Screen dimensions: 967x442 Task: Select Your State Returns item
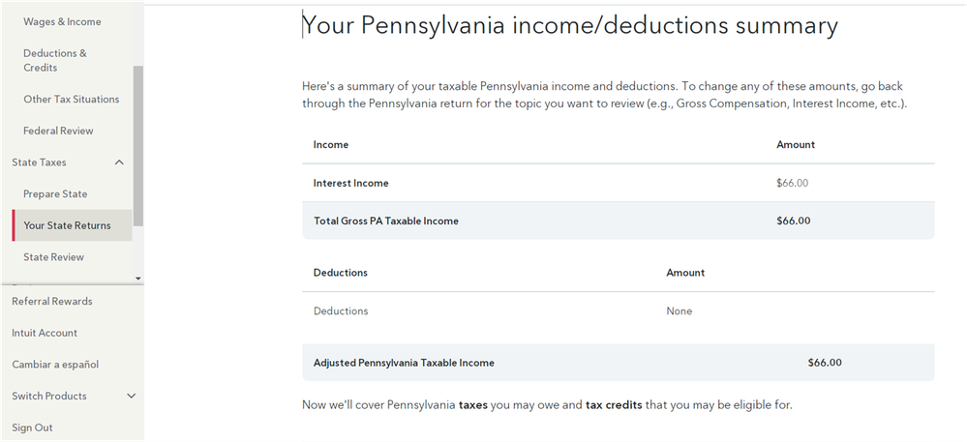pos(72,225)
